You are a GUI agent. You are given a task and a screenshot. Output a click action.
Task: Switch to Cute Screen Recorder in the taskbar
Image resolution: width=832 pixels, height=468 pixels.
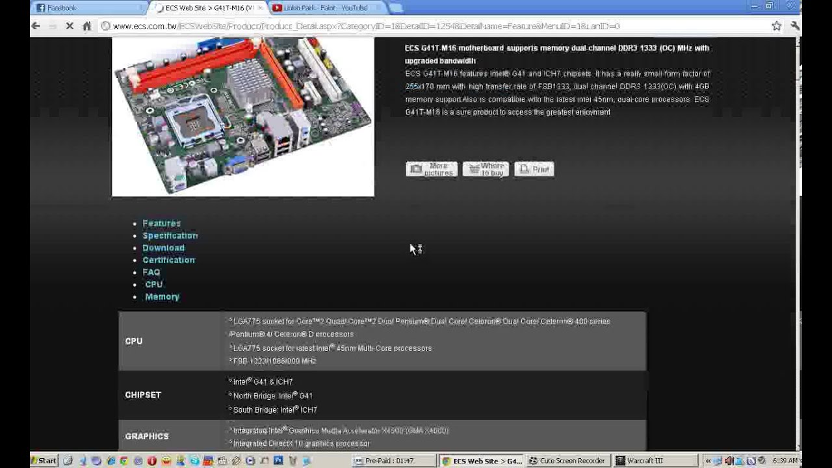(x=567, y=461)
